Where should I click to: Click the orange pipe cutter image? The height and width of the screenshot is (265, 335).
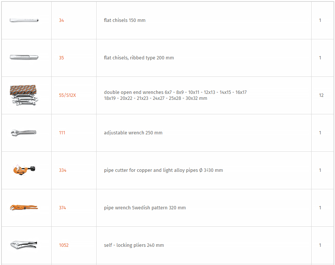(24, 170)
